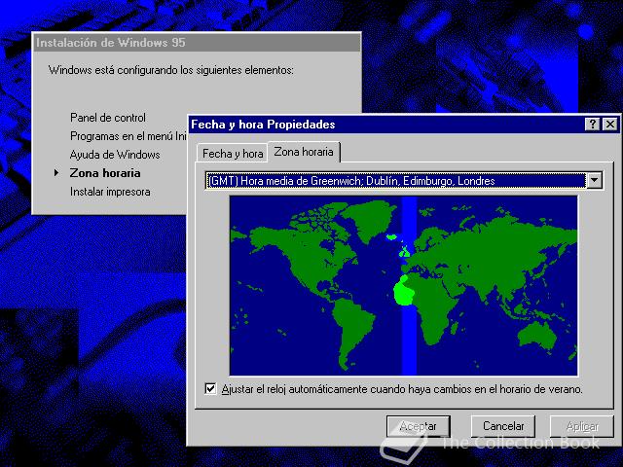Click the highlighted GMT band on map
Screen dimensions: 623x467
click(409, 285)
